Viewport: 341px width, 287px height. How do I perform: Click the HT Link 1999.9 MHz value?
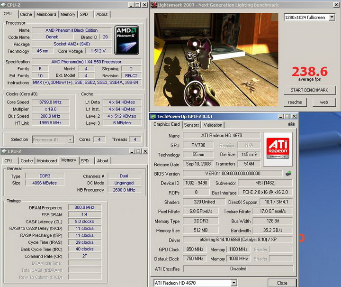(51, 123)
